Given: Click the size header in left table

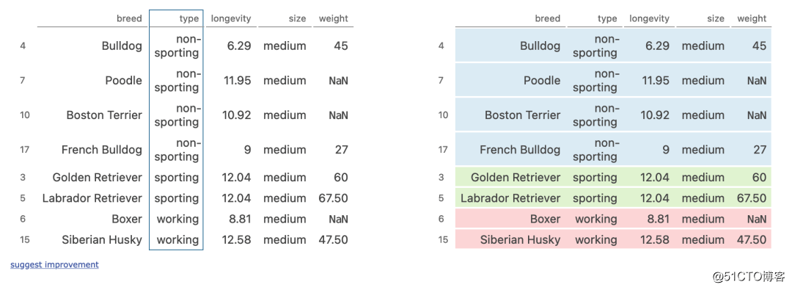Looking at the screenshot, I should click(298, 19).
